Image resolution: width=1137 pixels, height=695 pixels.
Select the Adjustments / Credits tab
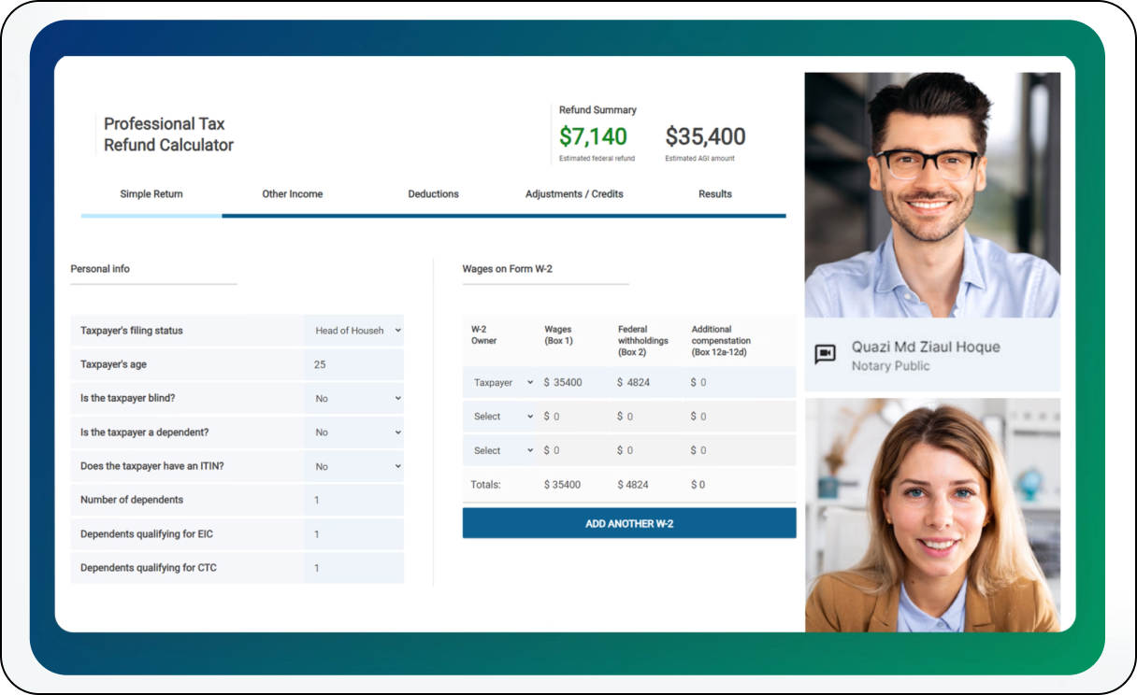pyautogui.click(x=574, y=194)
